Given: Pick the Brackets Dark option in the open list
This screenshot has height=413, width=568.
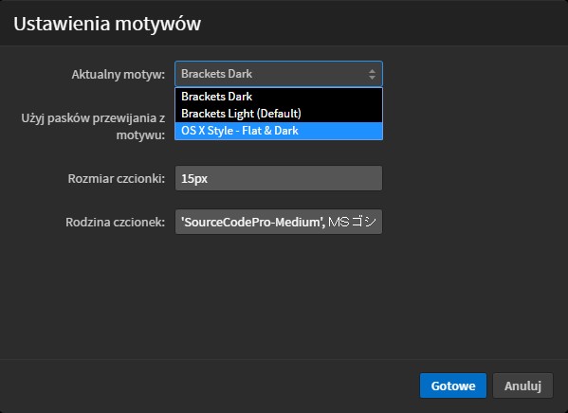Looking at the screenshot, I should tap(279, 97).
